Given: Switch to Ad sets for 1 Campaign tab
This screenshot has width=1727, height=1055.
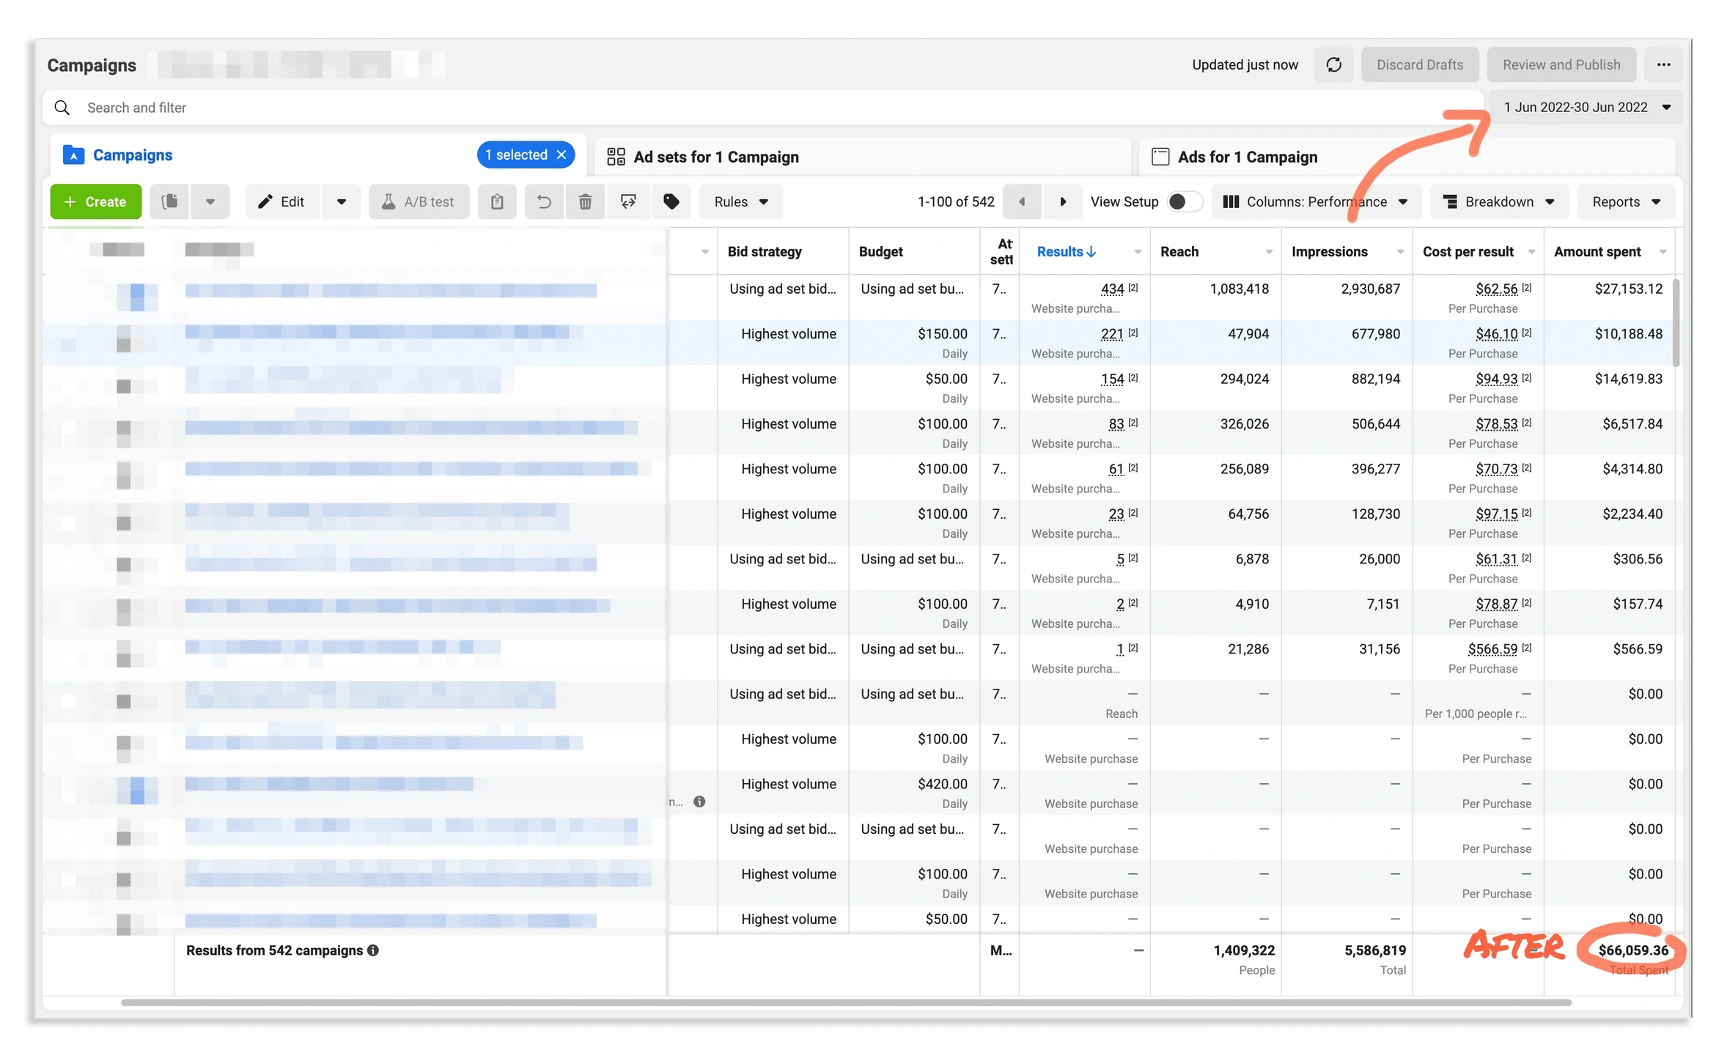Looking at the screenshot, I should (x=715, y=157).
